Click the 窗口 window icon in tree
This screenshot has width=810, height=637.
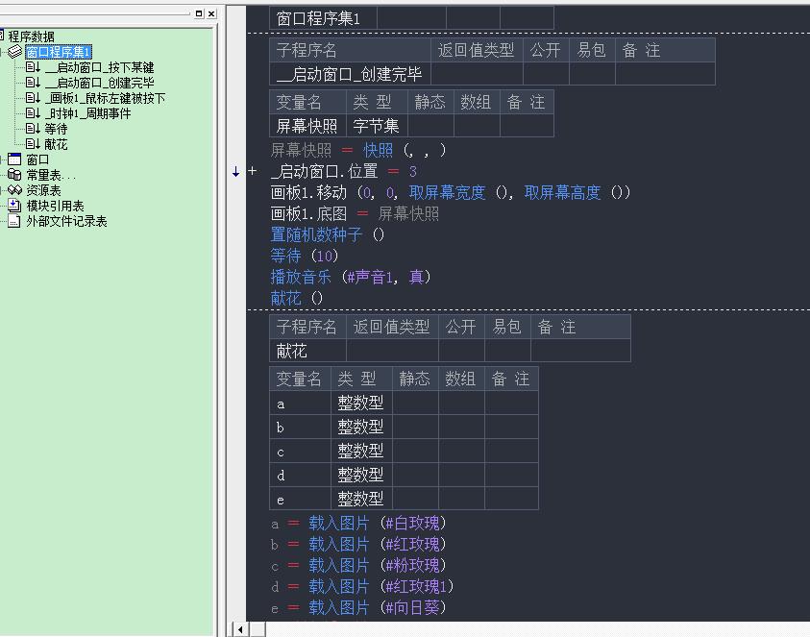14,159
